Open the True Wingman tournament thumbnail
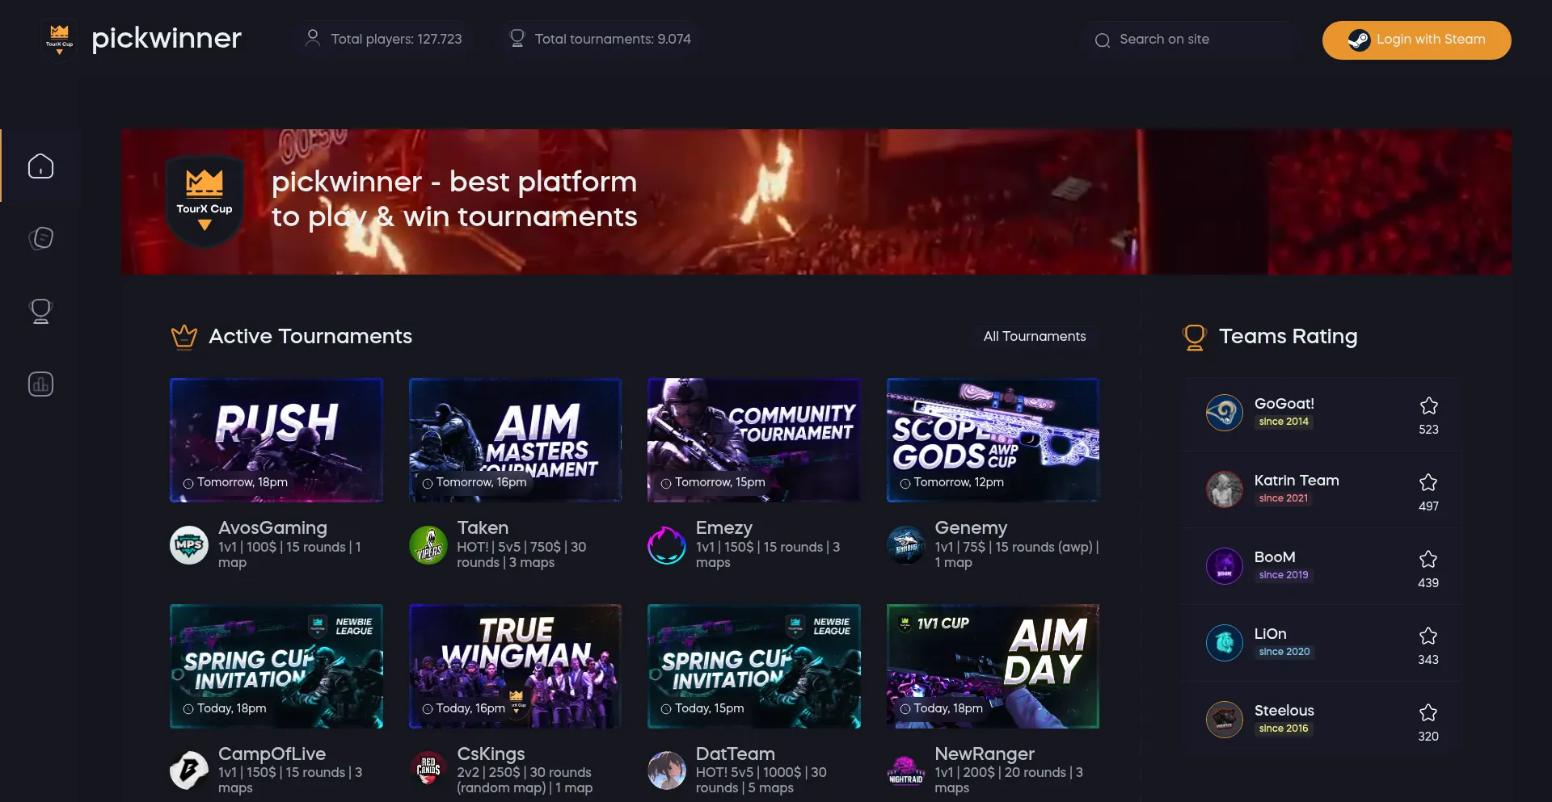 (515, 666)
